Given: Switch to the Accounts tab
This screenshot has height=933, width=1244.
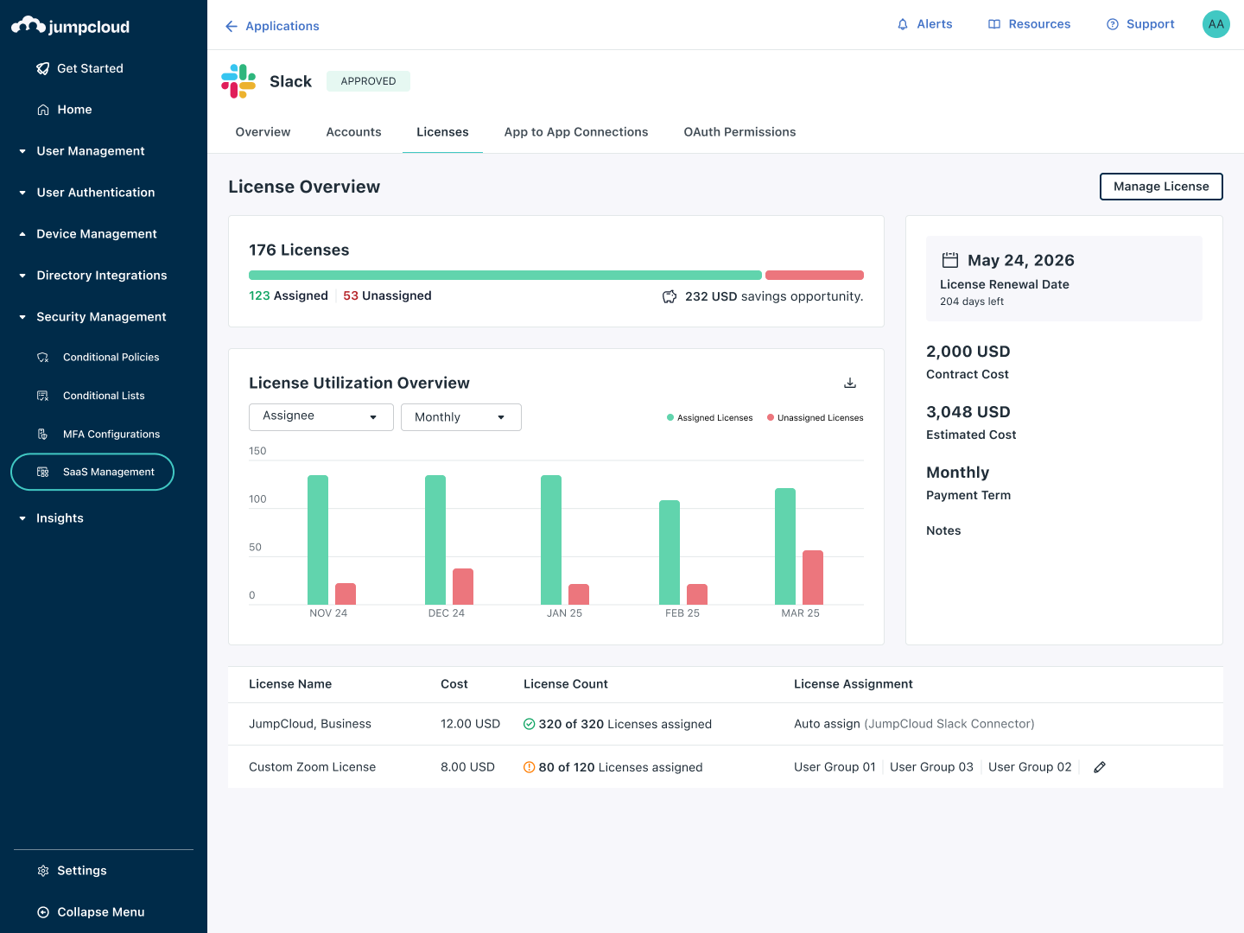Looking at the screenshot, I should pyautogui.click(x=353, y=131).
